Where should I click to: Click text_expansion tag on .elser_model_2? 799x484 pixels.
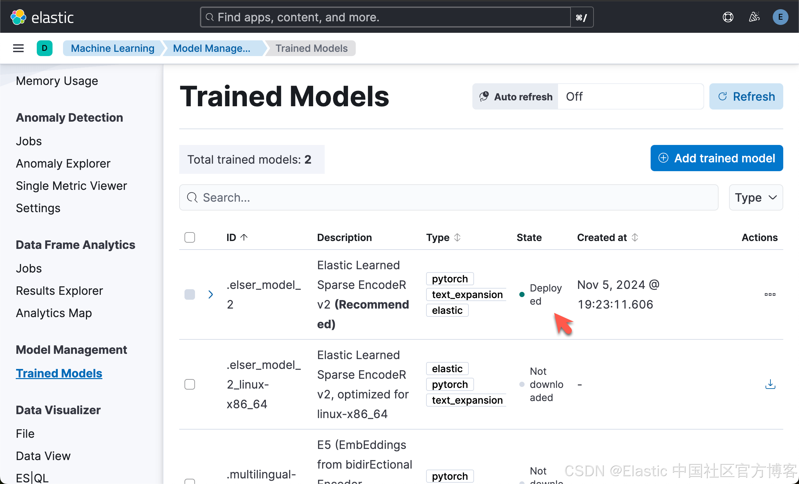pyautogui.click(x=466, y=294)
